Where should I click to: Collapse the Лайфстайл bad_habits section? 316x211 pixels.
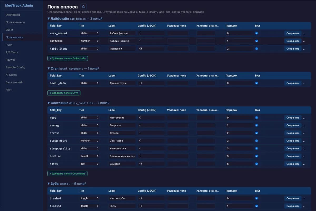pyautogui.click(x=48, y=19)
